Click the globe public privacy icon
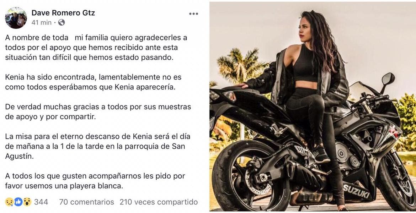 (61, 22)
